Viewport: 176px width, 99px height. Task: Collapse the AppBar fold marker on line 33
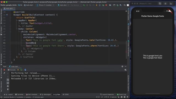tap(10, 20)
